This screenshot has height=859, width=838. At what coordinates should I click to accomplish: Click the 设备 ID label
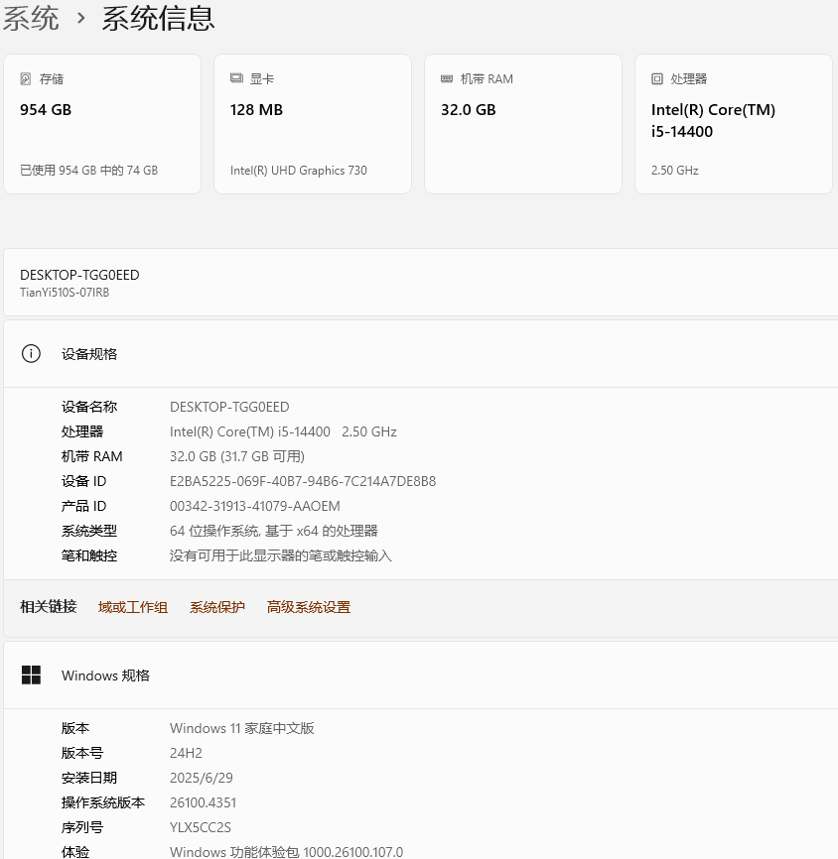click(x=84, y=481)
